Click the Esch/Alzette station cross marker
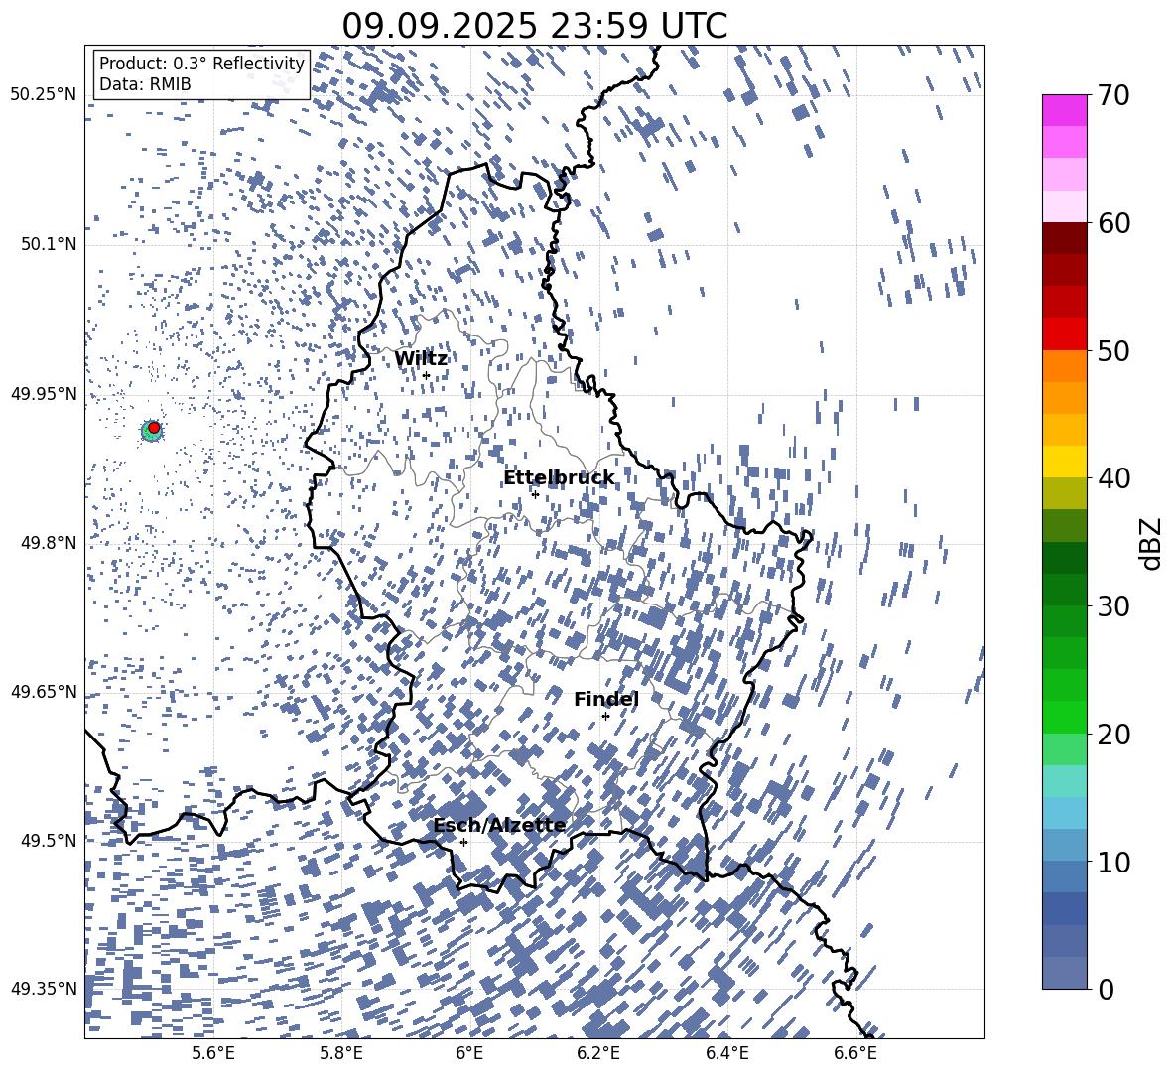Viewport: 1175px width, 1073px height. pyautogui.click(x=463, y=842)
